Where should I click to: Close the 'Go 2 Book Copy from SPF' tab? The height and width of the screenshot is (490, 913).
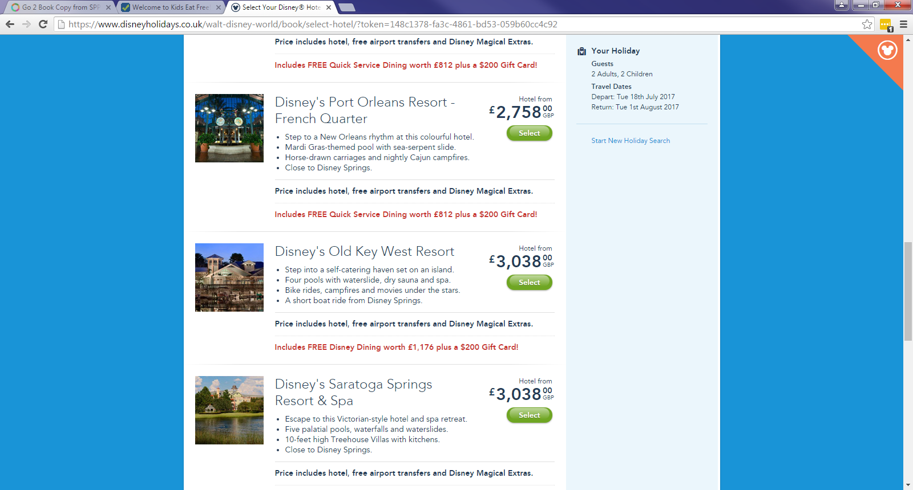pyautogui.click(x=108, y=7)
